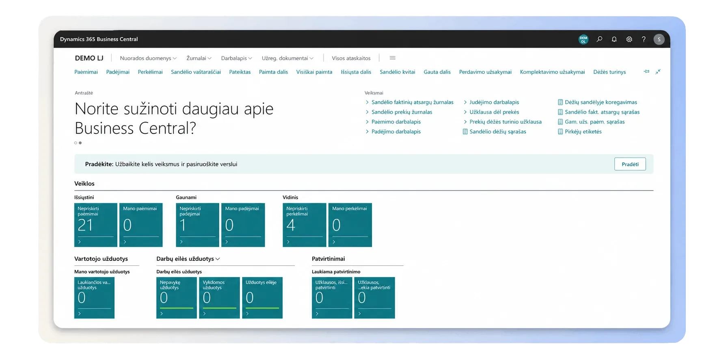Screen dimensions: 726x357
Task: Click arrow on Nepriskirti padėjimai tile
Action: (x=181, y=242)
